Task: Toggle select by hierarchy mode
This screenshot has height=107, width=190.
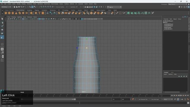Action: 30,7
